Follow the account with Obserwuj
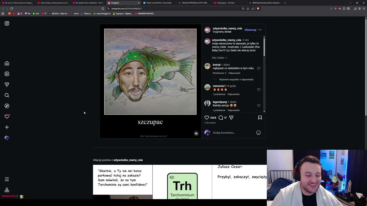This screenshot has height=206, width=367. coord(250,30)
